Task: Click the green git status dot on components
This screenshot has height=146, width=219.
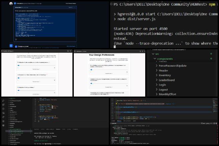Action: [211, 58]
